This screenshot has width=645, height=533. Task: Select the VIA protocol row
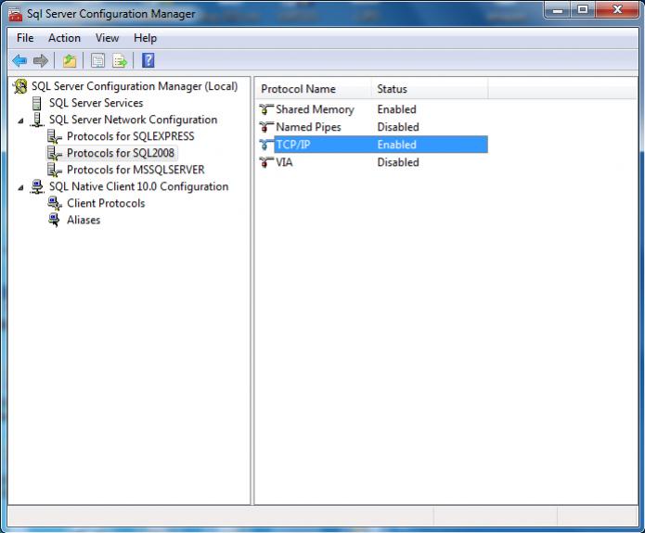tap(373, 162)
